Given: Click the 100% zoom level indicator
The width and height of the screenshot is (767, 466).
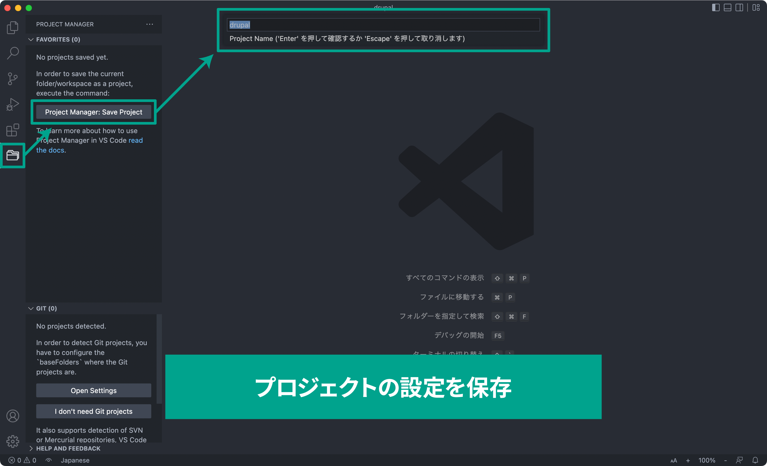Looking at the screenshot, I should click(707, 460).
